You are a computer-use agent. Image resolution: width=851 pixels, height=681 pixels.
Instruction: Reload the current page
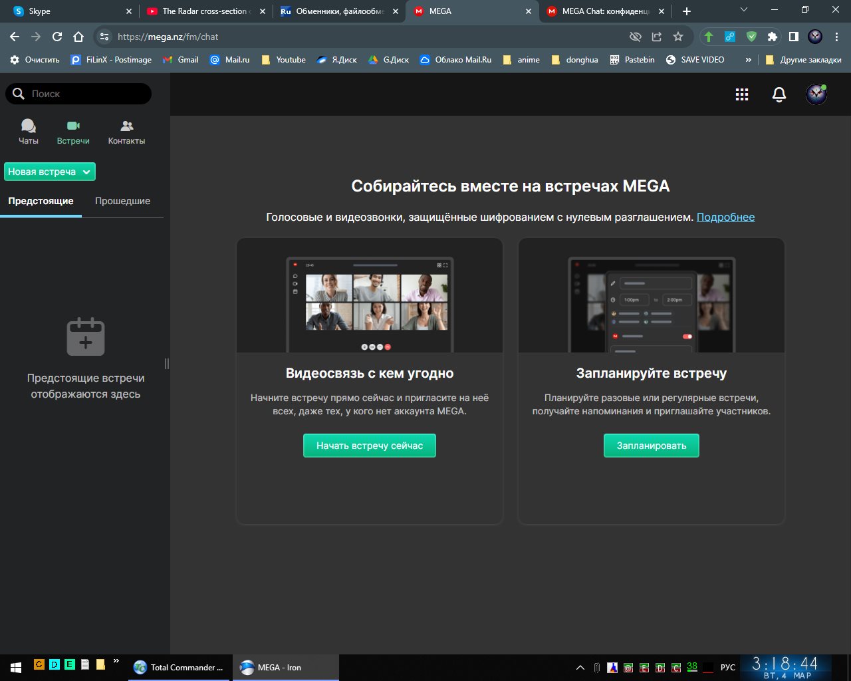pyautogui.click(x=57, y=37)
